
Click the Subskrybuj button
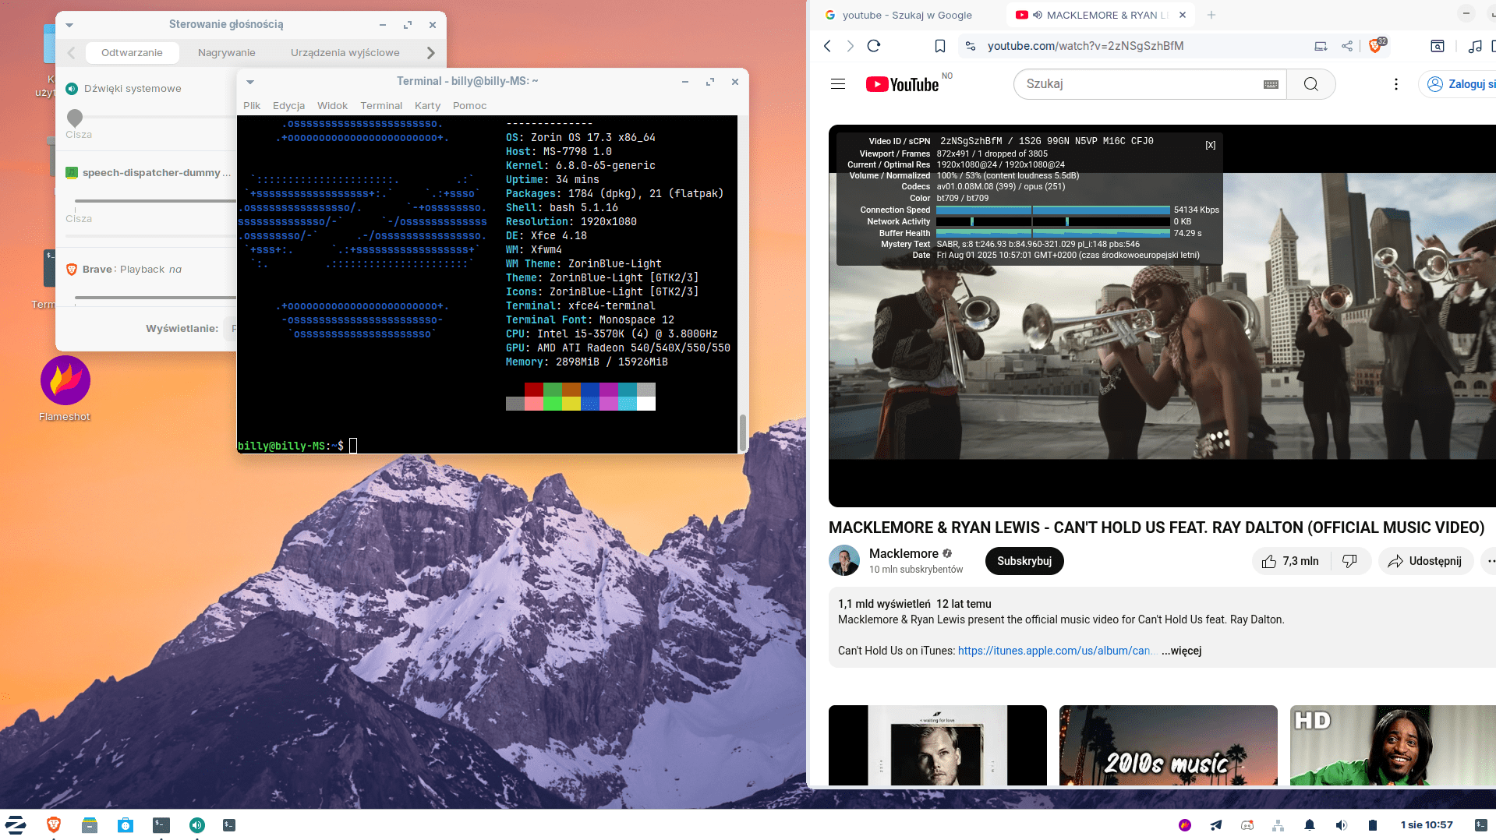click(x=1024, y=561)
